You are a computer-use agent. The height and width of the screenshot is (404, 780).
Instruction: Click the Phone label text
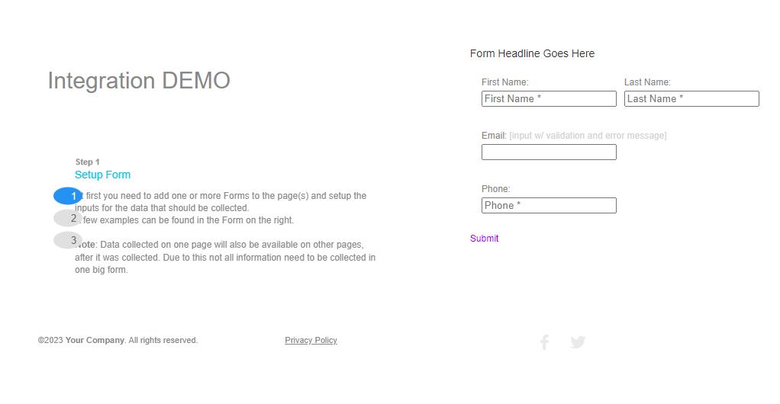[495, 189]
